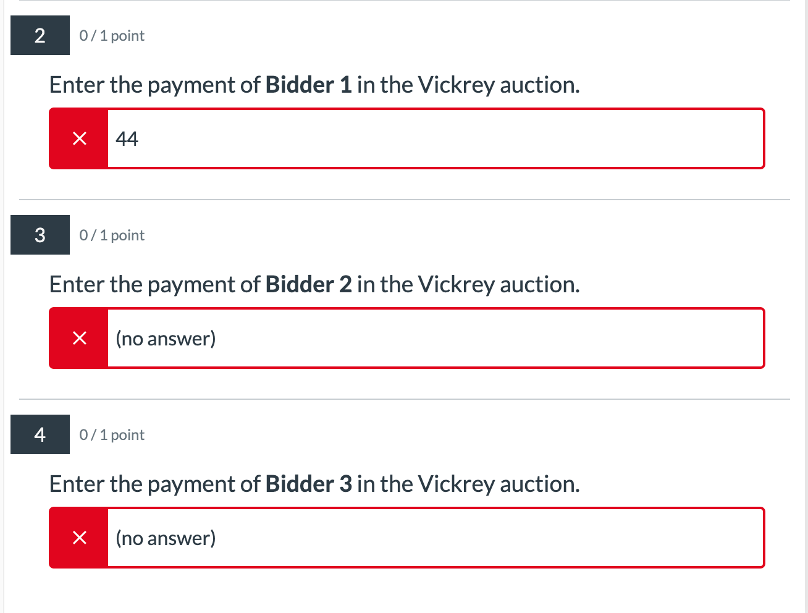
Task: Click the Bidder 3 payment question text
Action: coord(314,484)
